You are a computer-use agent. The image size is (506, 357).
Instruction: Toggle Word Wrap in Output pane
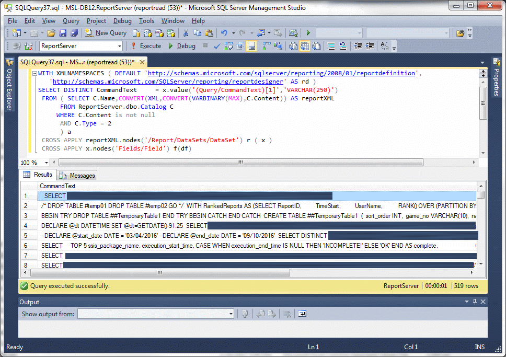303,314
